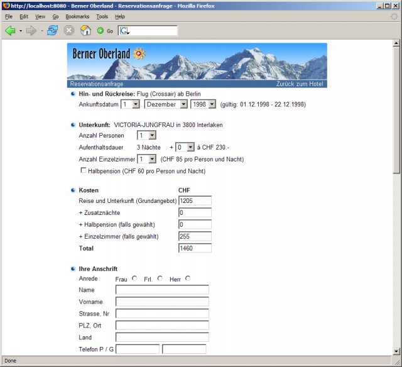This screenshot has height=367, width=402.
Task: Go back with the green Back arrow
Action: pyautogui.click(x=10, y=31)
